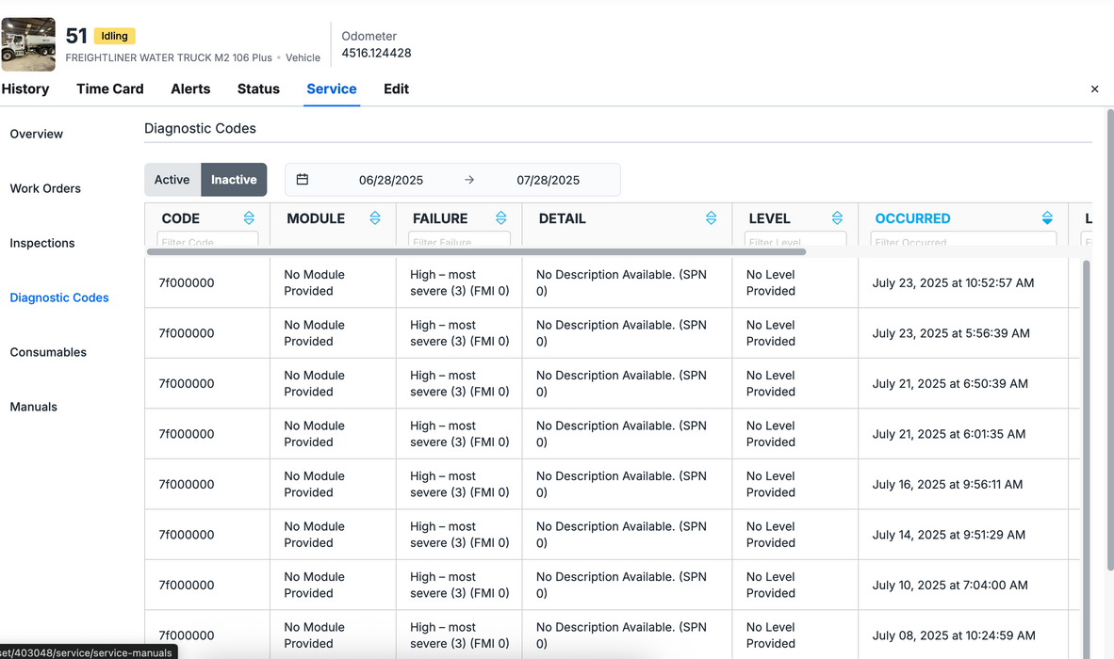The width and height of the screenshot is (1114, 659).
Task: Close the vehicle details panel
Action: click(x=1094, y=89)
